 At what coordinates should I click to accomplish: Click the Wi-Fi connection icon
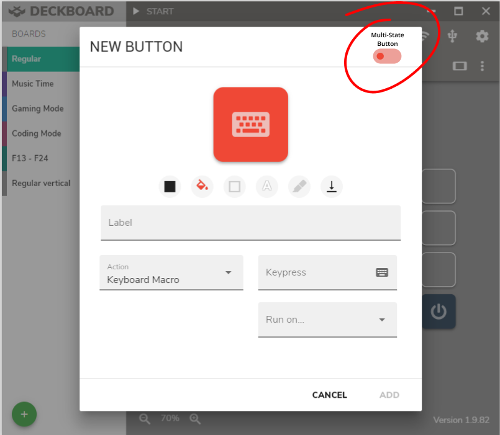[423, 37]
